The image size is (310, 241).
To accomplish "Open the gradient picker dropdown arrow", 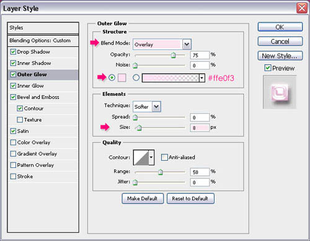I will [x=202, y=78].
